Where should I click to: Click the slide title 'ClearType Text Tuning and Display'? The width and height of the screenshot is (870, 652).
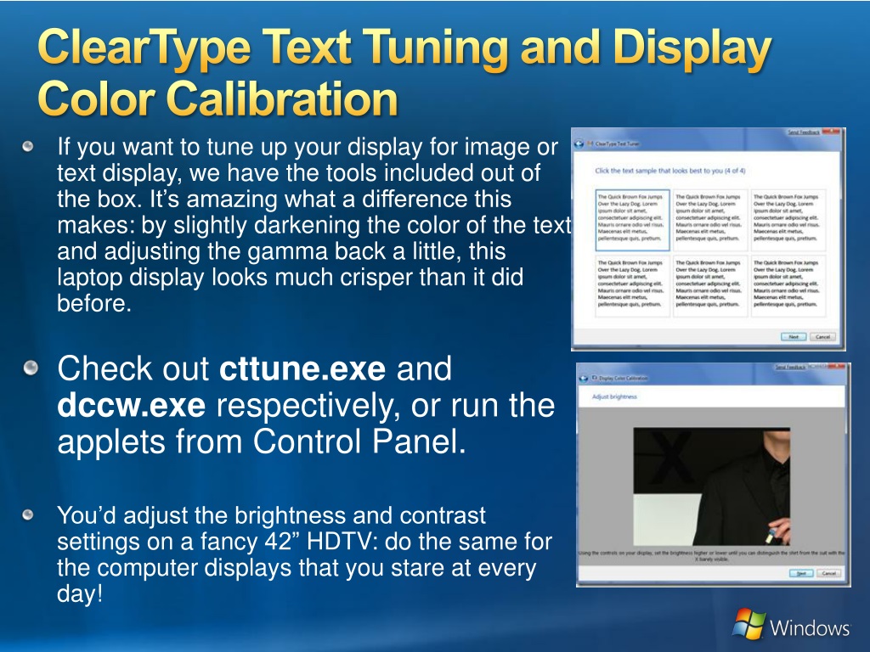405,48
